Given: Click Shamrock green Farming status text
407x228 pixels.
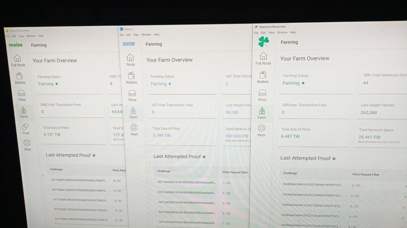Looking at the screenshot, I should (291, 83).
